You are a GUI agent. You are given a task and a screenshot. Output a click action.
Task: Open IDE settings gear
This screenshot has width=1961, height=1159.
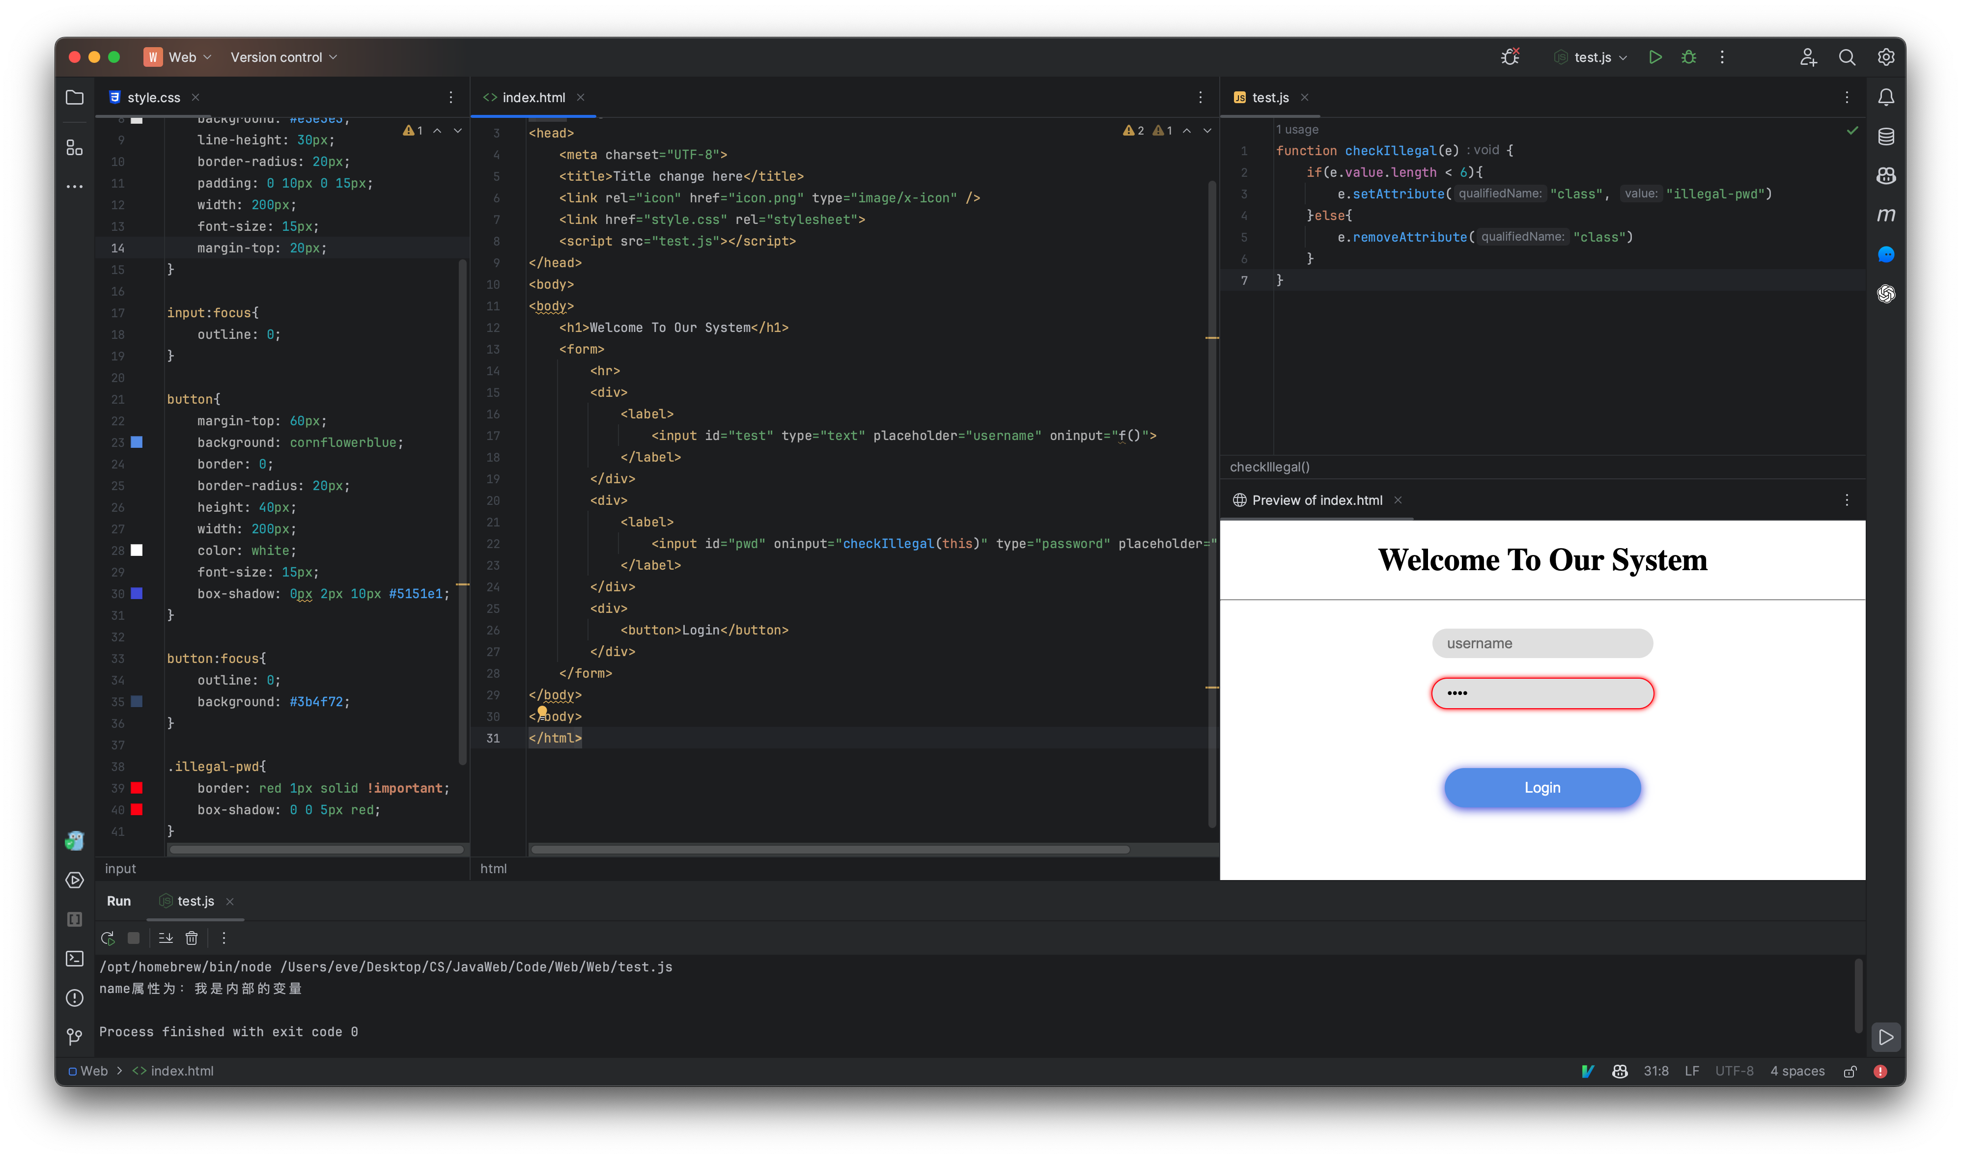(x=1886, y=57)
